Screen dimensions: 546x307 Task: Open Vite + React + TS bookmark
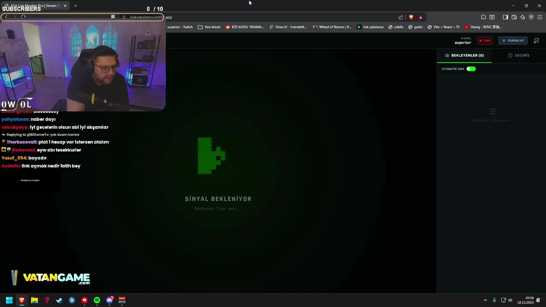pos(444,27)
